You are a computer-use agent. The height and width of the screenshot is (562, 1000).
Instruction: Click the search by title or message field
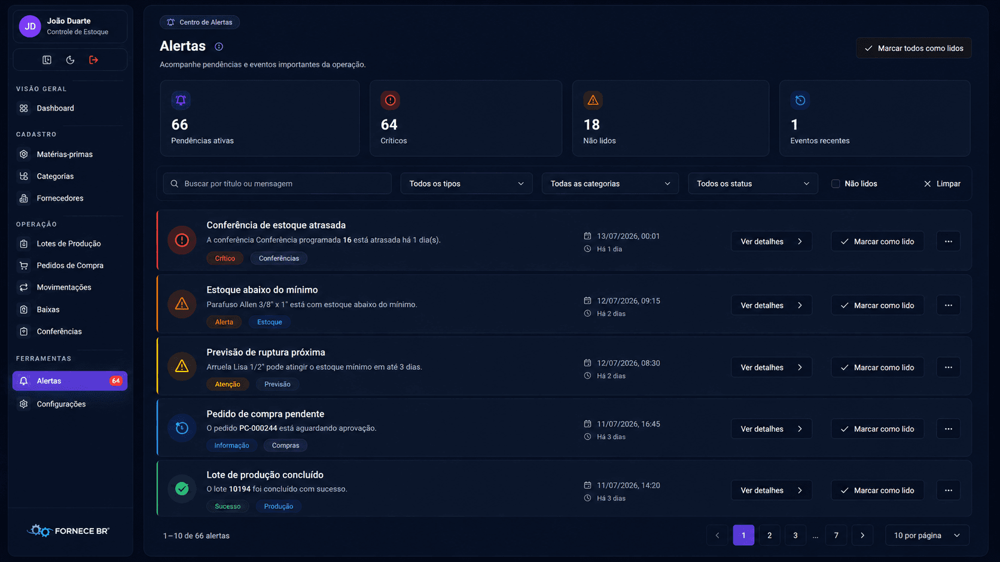(x=278, y=184)
